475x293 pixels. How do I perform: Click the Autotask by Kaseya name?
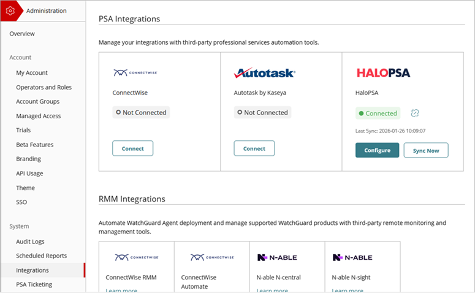pos(260,93)
